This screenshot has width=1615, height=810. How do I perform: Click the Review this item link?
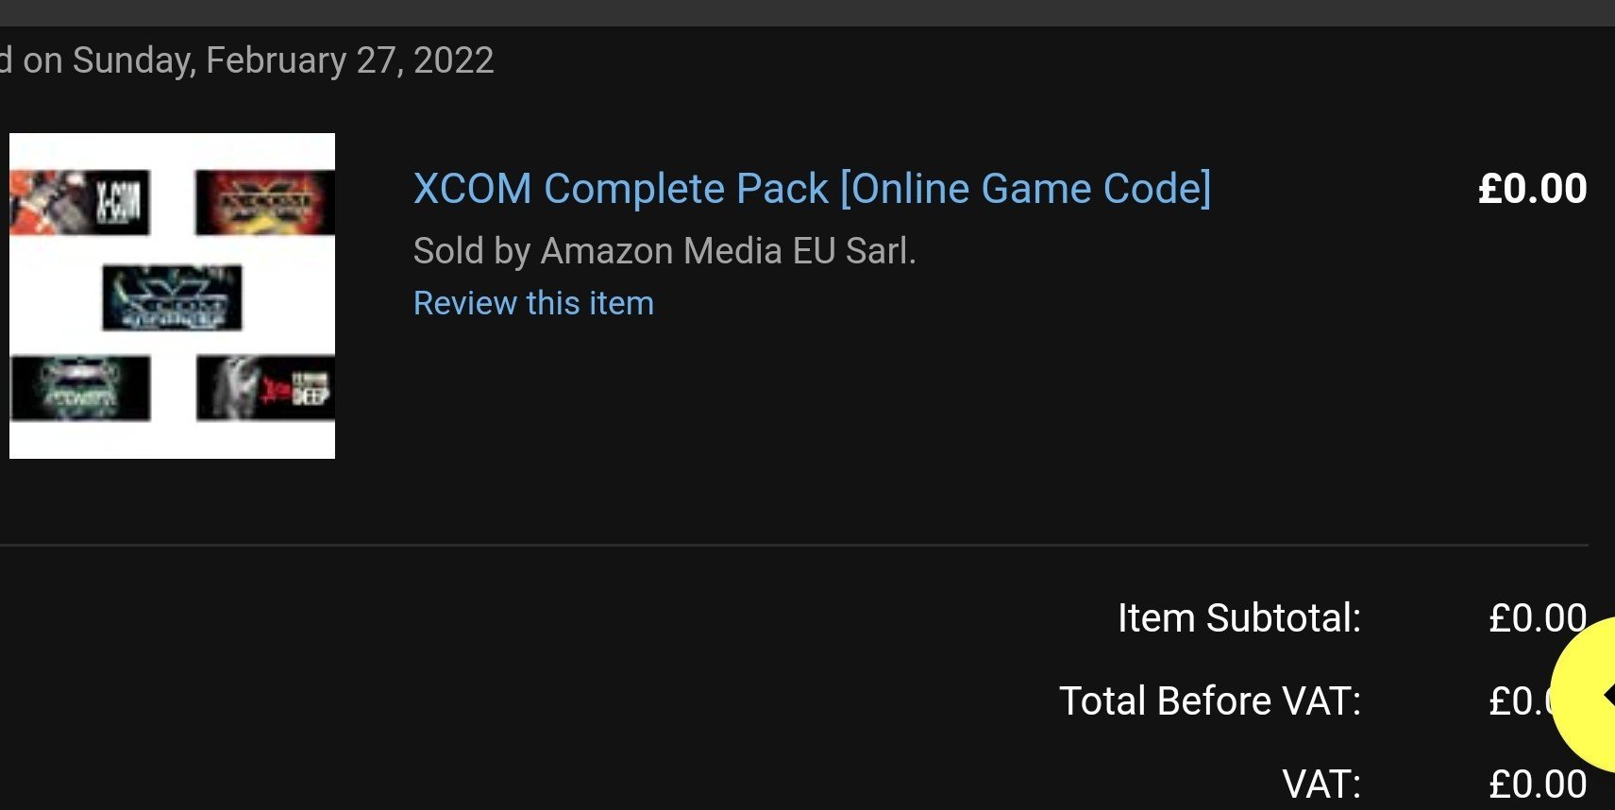533,303
